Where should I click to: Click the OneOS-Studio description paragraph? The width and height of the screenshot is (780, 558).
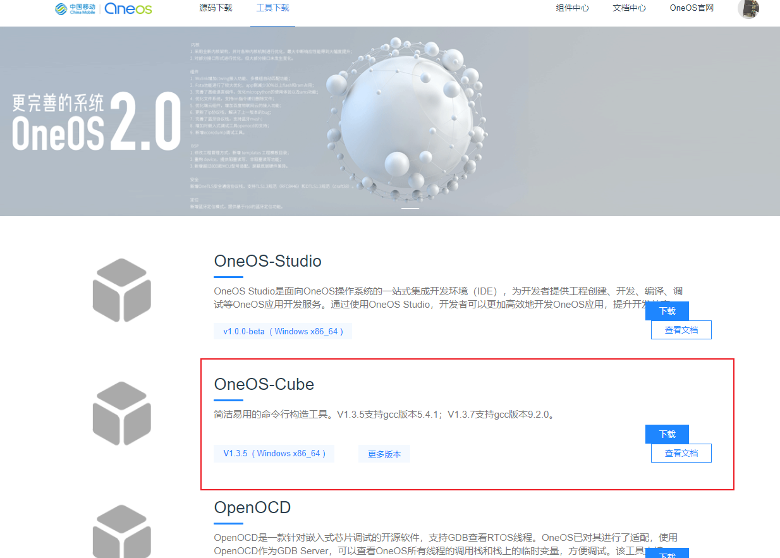click(448, 298)
